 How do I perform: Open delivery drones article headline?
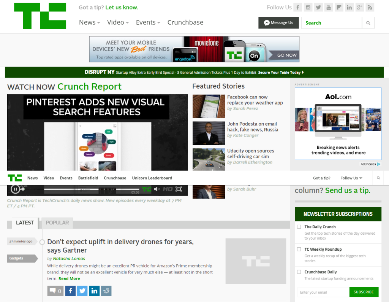click(120, 246)
